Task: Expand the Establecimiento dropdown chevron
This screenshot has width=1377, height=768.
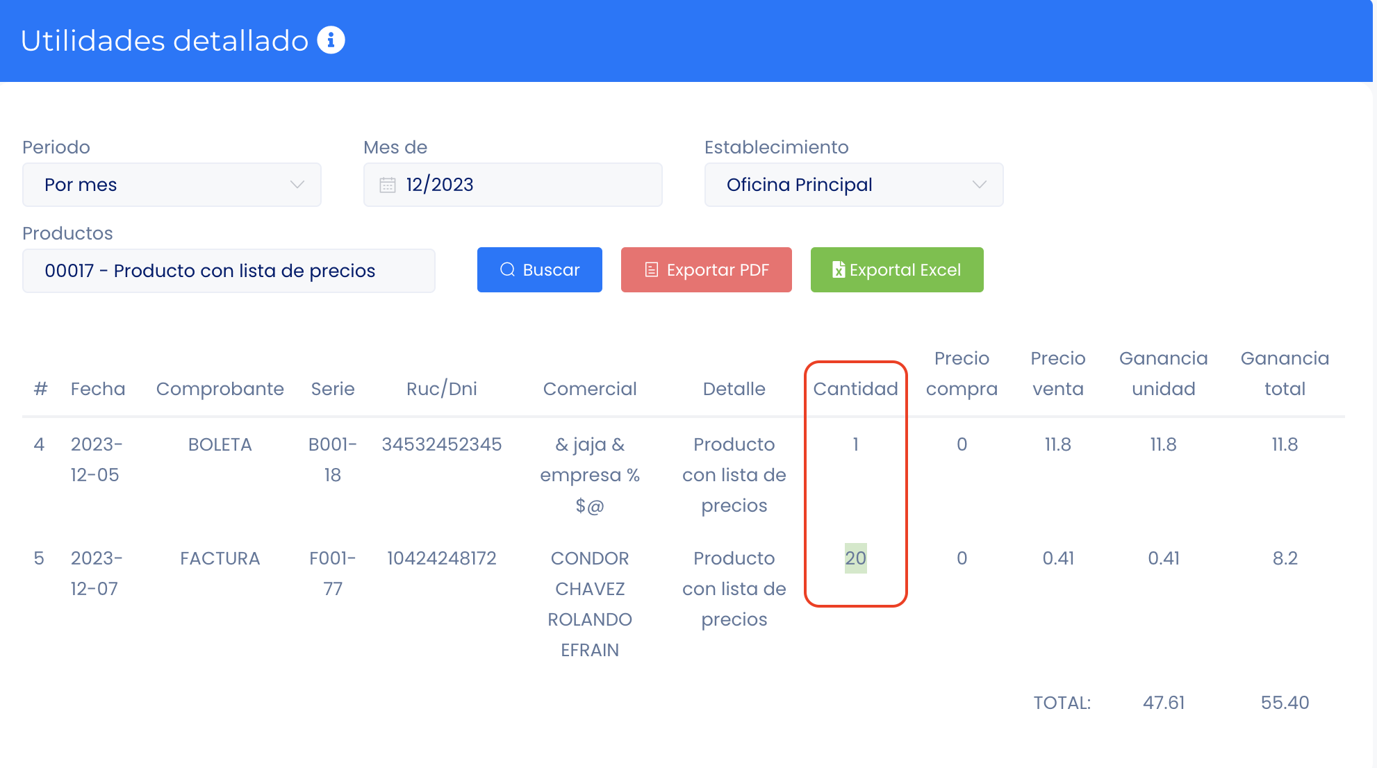Action: [x=979, y=185]
